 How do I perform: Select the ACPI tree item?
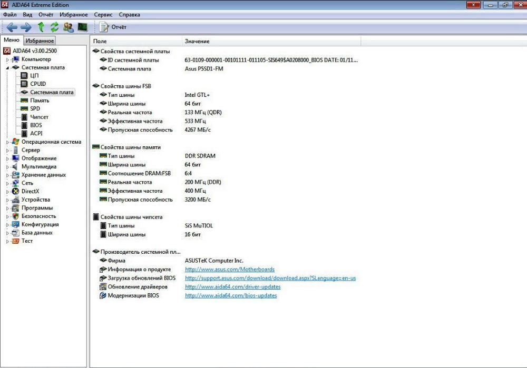pyautogui.click(x=36, y=133)
